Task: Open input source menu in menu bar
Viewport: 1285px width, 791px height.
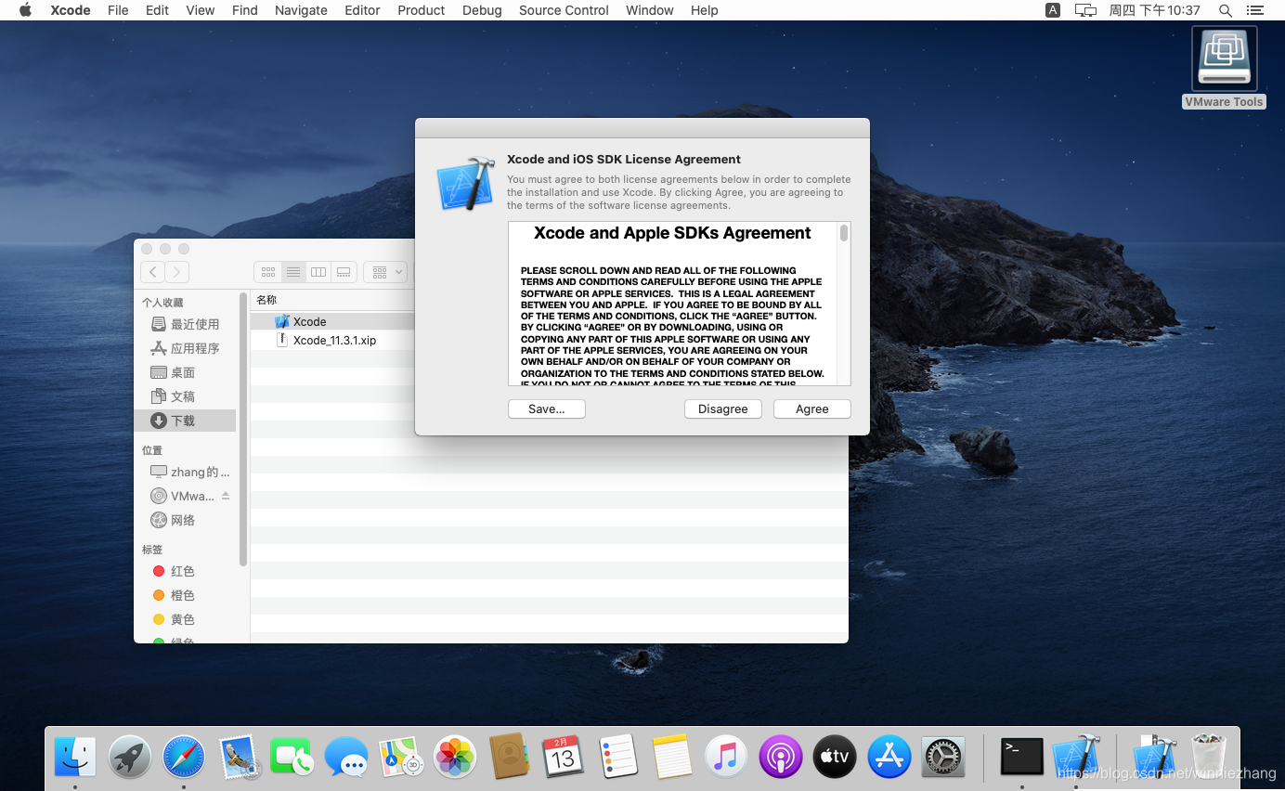Action: click(x=1053, y=10)
